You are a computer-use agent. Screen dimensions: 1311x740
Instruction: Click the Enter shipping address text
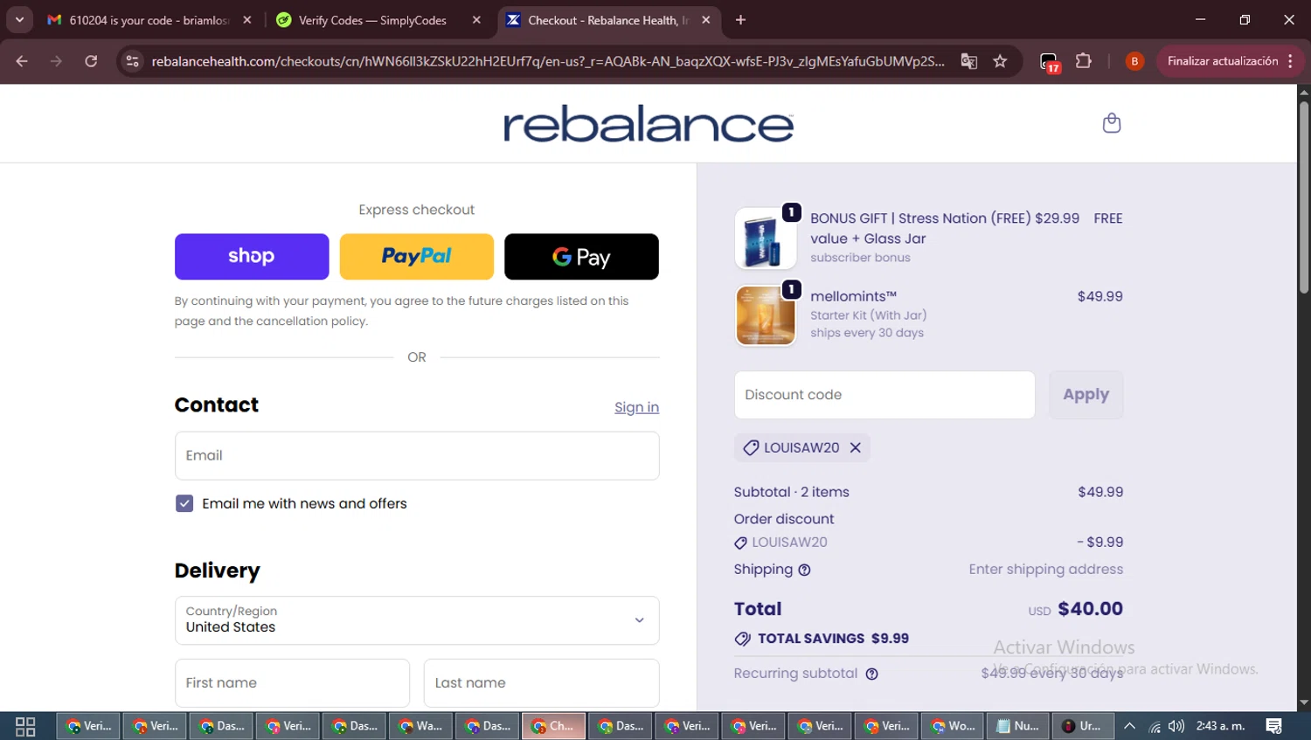click(x=1045, y=570)
